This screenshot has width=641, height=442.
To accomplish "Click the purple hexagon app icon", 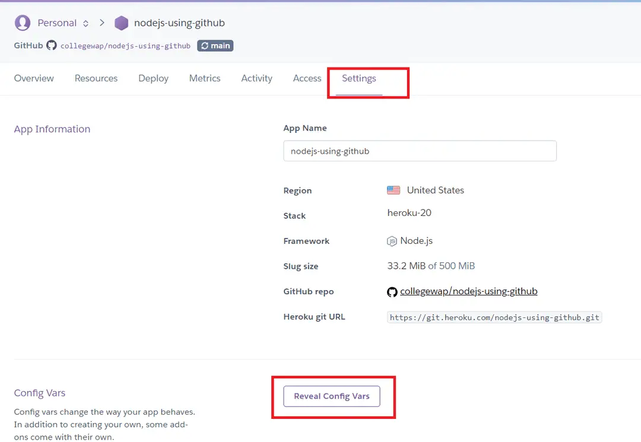I will click(121, 23).
